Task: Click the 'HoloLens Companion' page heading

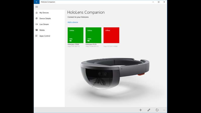Action: tap(86, 12)
